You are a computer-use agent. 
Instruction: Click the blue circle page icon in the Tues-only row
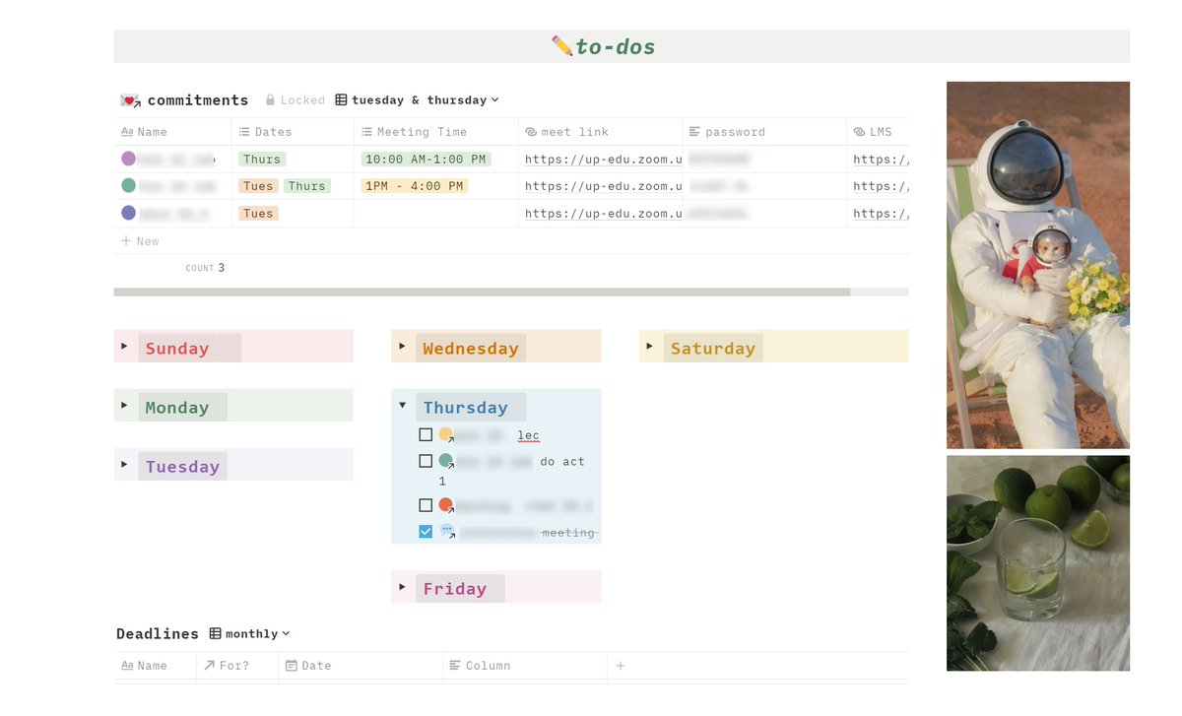pyautogui.click(x=128, y=213)
